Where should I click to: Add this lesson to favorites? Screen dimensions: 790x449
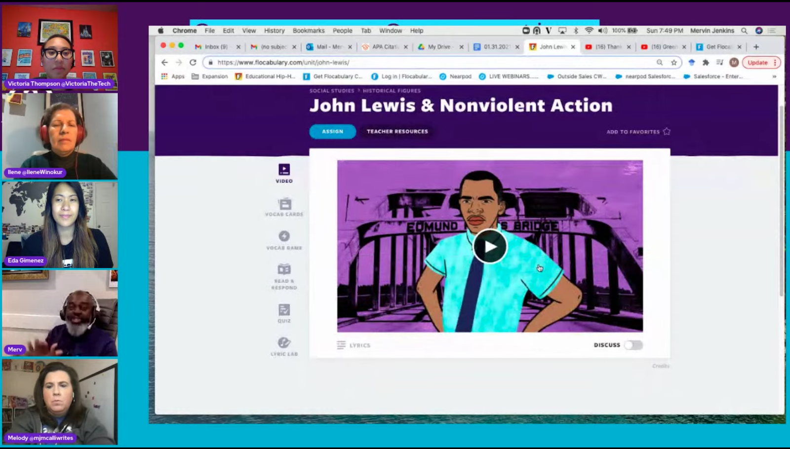click(638, 132)
